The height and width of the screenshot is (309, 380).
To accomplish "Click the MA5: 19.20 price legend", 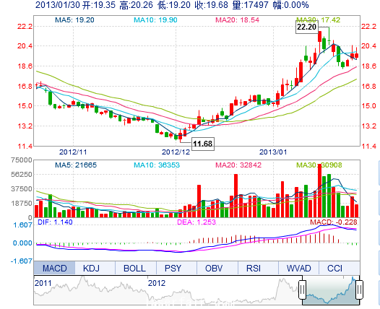I will click(x=74, y=20).
